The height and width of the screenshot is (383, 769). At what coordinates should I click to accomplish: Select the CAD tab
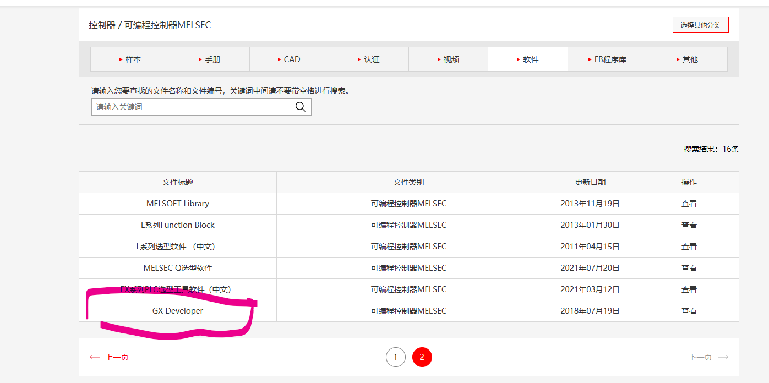(x=289, y=59)
